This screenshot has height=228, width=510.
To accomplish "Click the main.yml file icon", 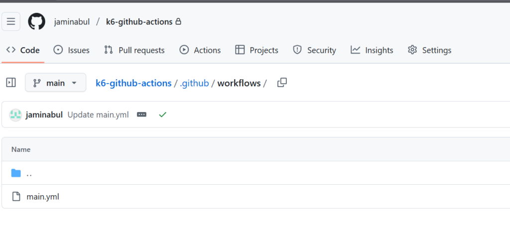I will (x=16, y=197).
